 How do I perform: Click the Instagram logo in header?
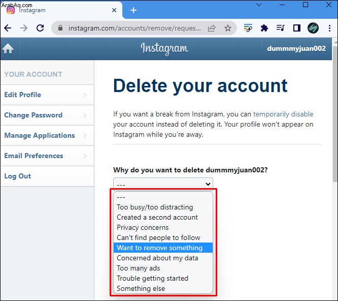(x=164, y=49)
